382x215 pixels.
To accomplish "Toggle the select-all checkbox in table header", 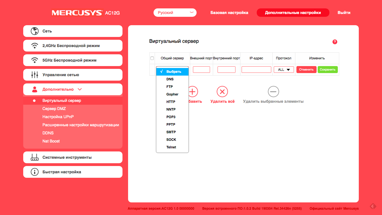I will click(152, 58).
